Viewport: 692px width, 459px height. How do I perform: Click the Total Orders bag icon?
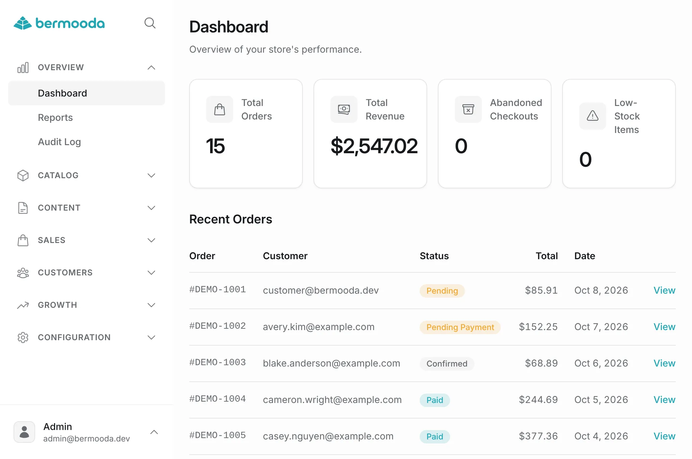pos(220,109)
